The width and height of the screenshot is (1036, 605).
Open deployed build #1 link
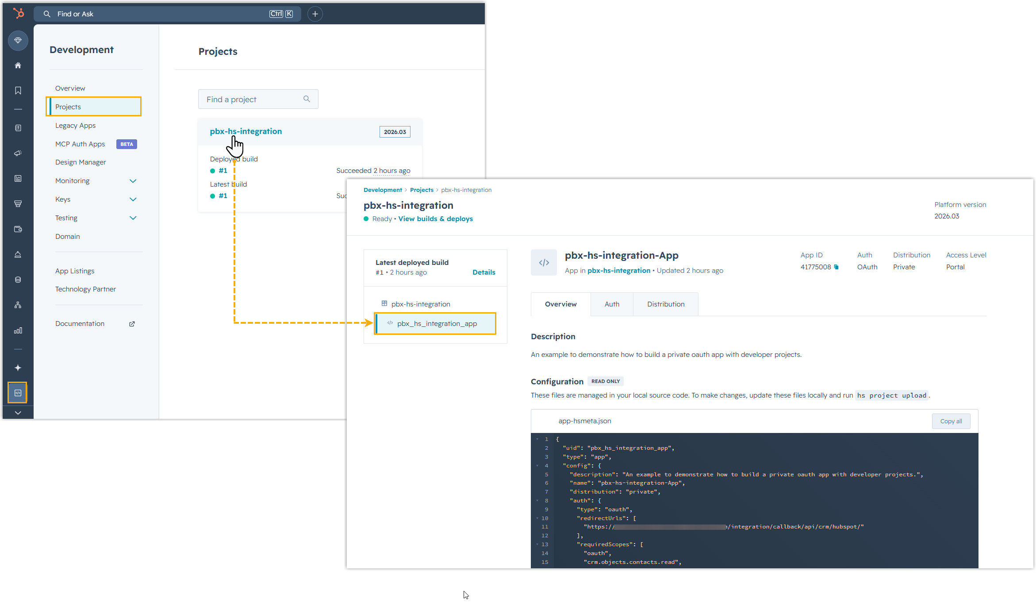pyautogui.click(x=223, y=171)
